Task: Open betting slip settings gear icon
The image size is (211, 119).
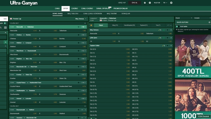Action: tap(209, 22)
